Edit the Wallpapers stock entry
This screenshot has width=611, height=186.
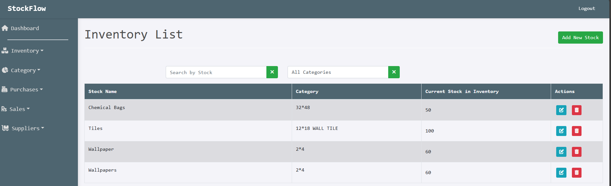(x=561, y=173)
